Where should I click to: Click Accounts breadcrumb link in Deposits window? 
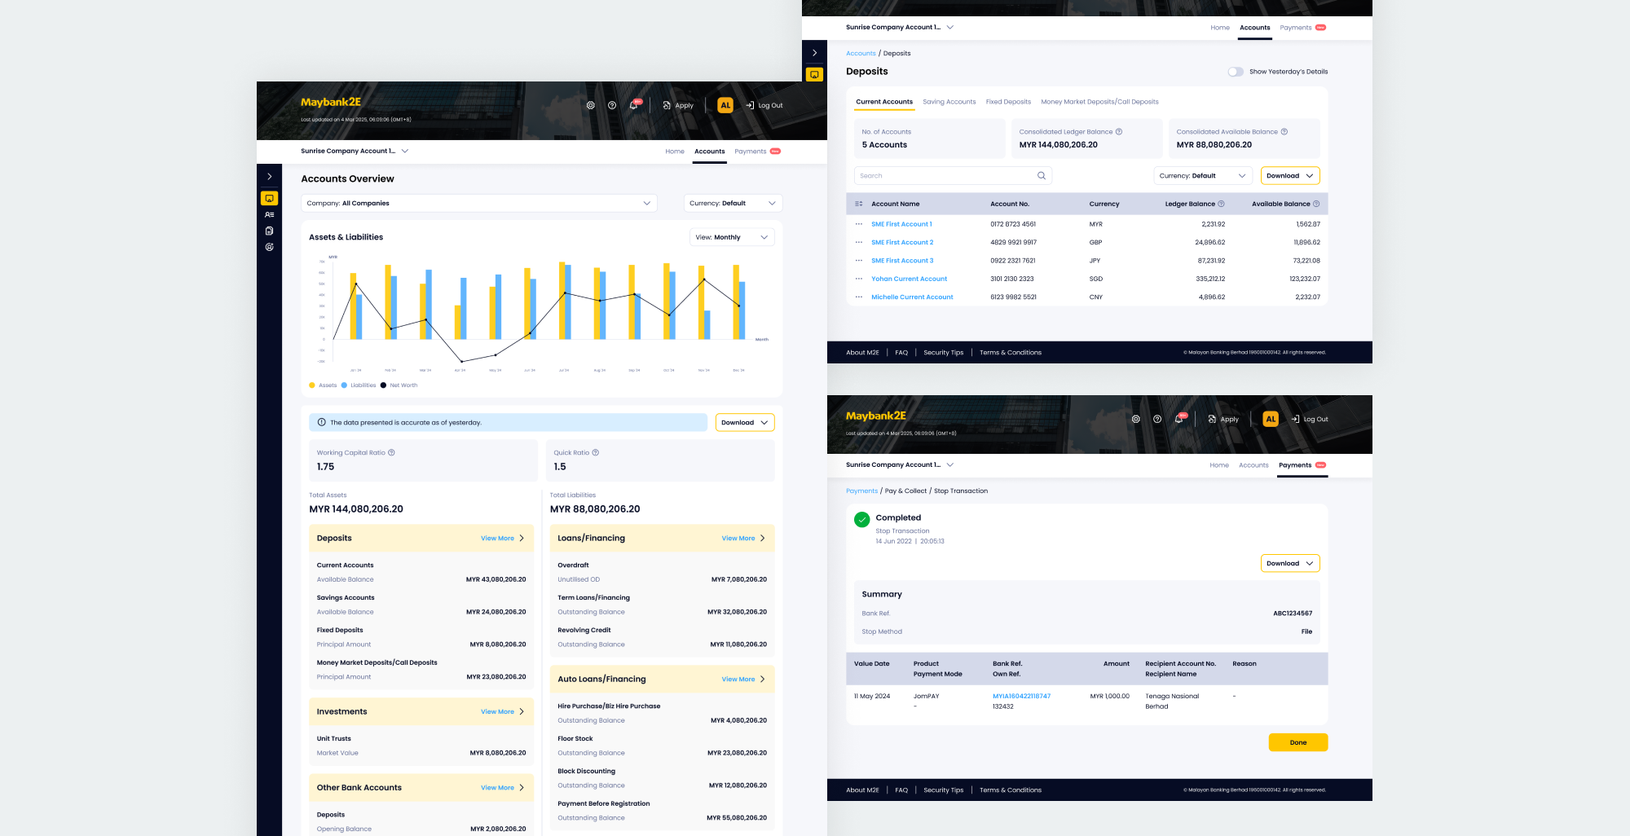coord(861,53)
